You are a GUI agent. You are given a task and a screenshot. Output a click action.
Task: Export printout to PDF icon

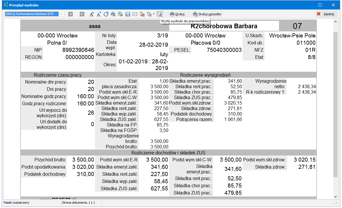[x=142, y=14]
